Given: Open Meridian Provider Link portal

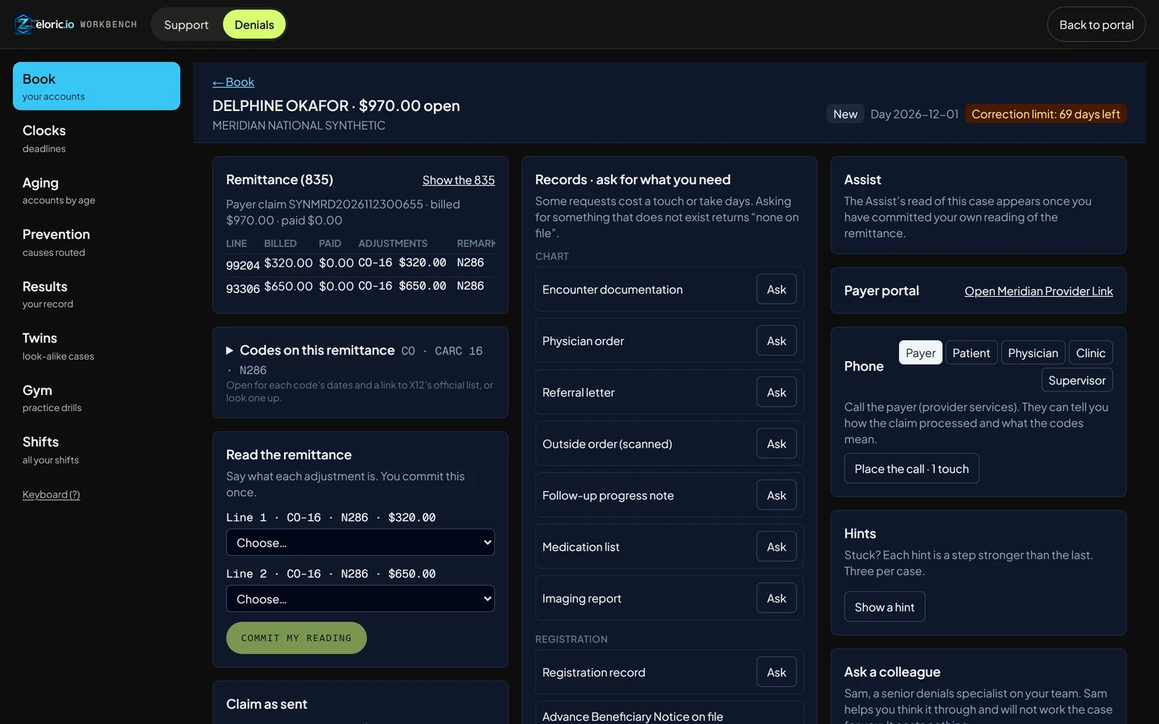Looking at the screenshot, I should click(x=1038, y=291).
